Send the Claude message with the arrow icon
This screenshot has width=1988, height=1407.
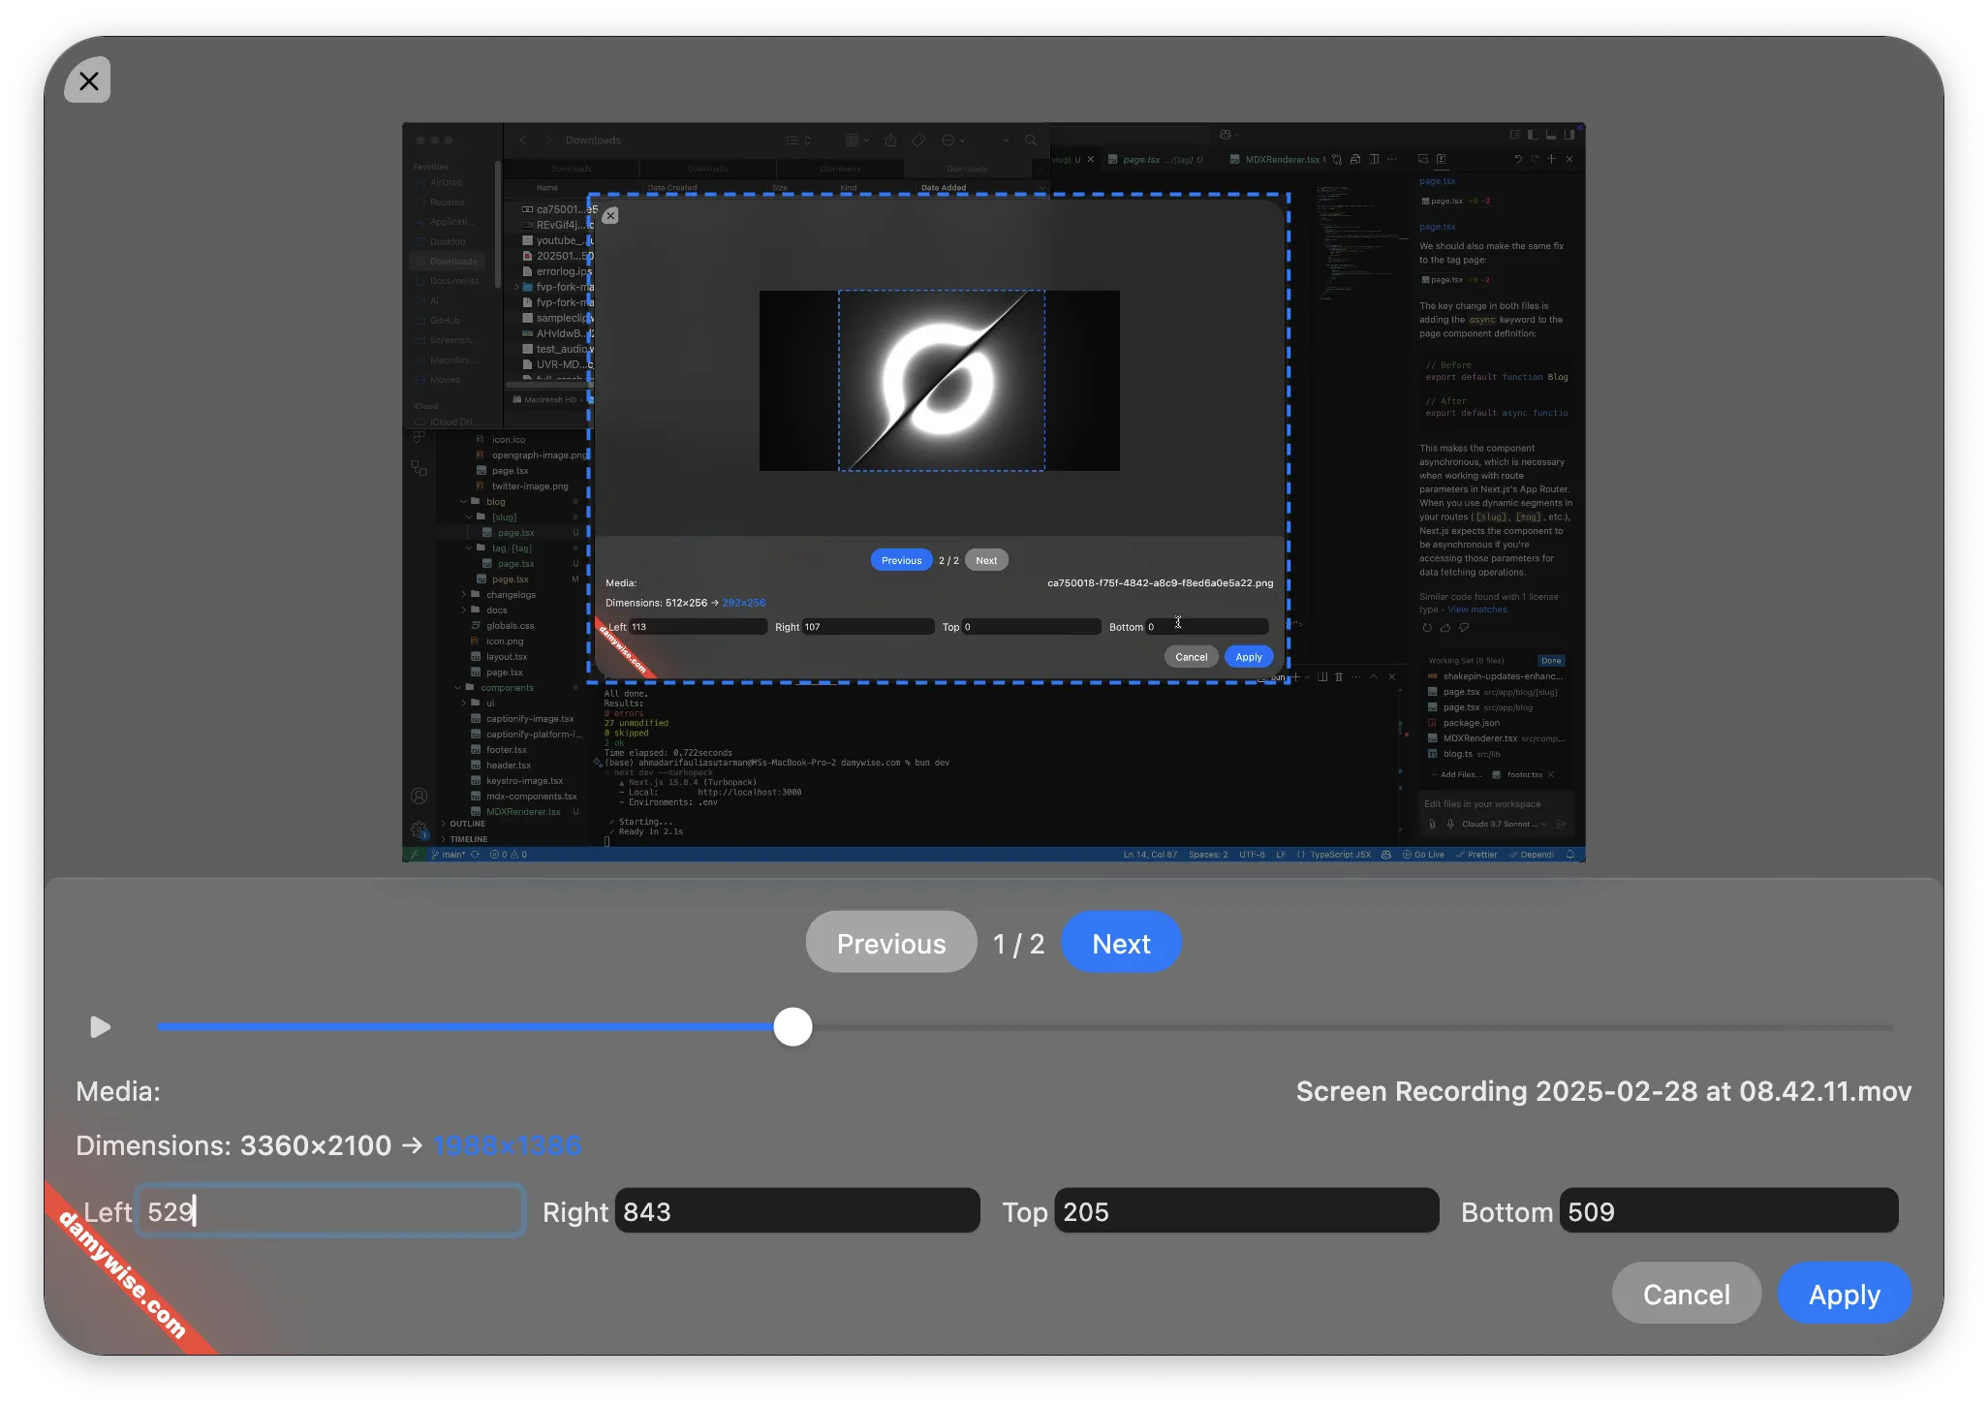1561,825
